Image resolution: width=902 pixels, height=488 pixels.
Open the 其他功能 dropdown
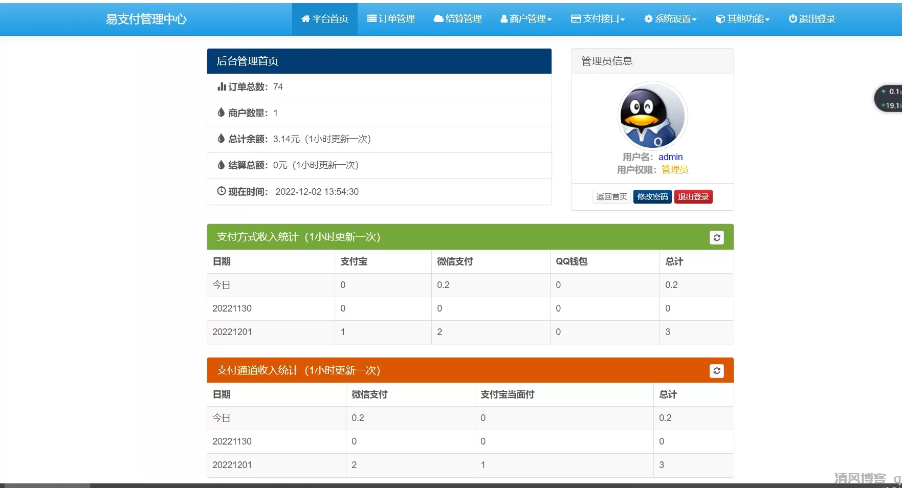click(x=742, y=19)
